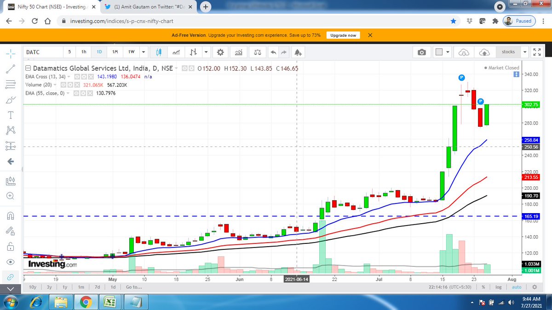This screenshot has width=552, height=310.
Task: Click the Upgrade now button
Action: [x=343, y=35]
